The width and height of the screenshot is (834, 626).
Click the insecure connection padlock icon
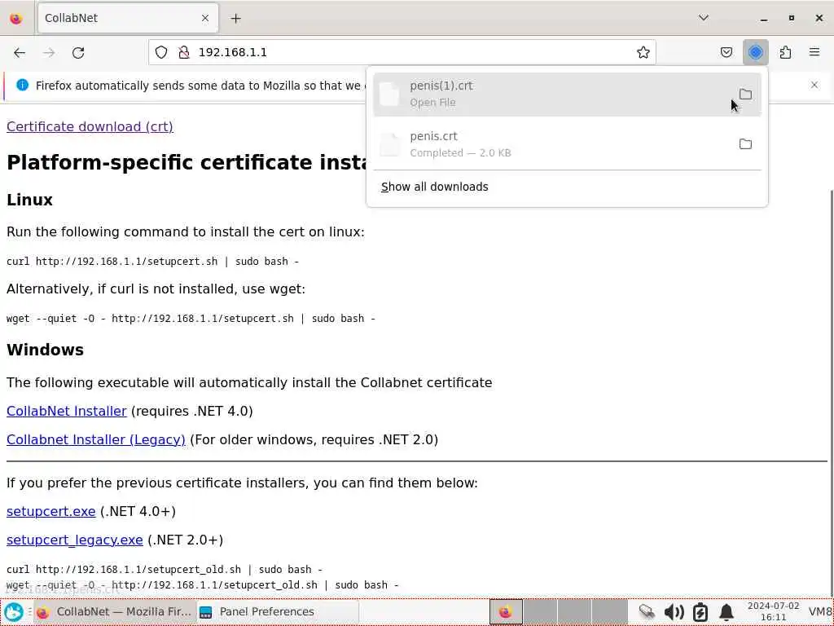point(184,52)
